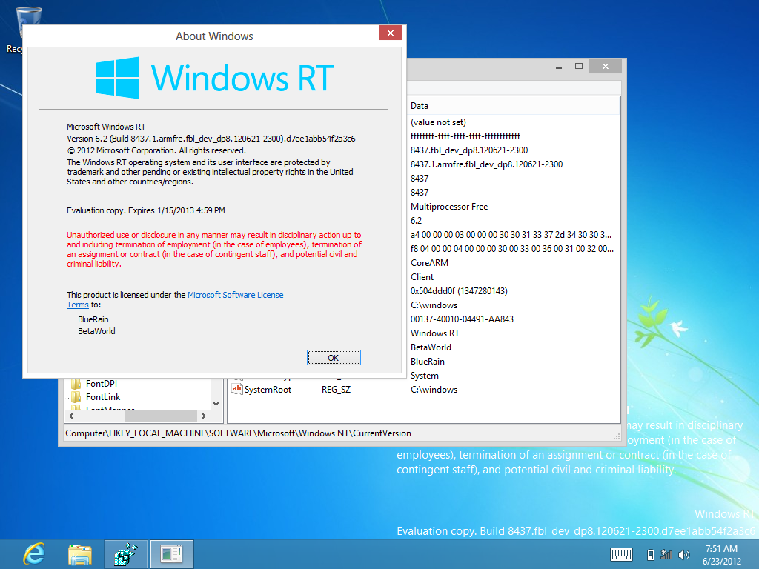759x569 pixels.
Task: Open Internet Explorer from the taskbar
Action: (34, 554)
